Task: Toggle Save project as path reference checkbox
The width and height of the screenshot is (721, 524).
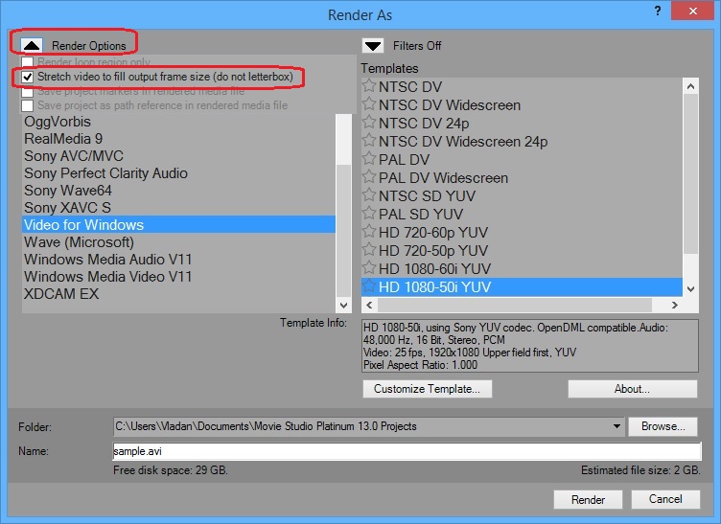Action: click(x=27, y=105)
